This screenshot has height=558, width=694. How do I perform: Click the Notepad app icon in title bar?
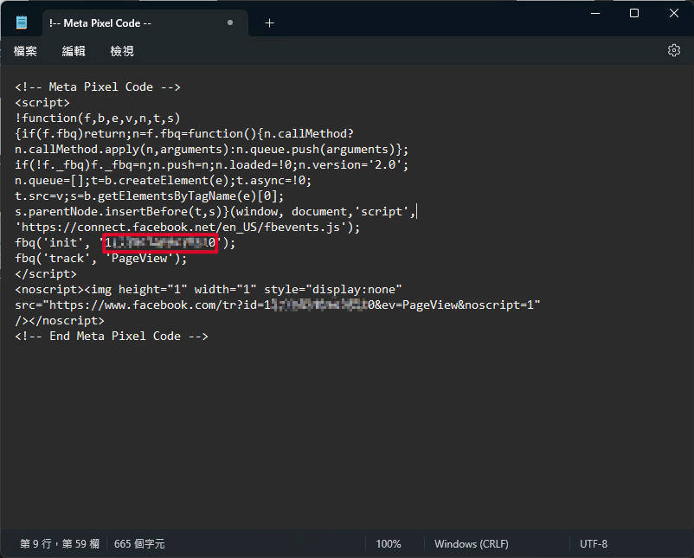pyautogui.click(x=22, y=23)
